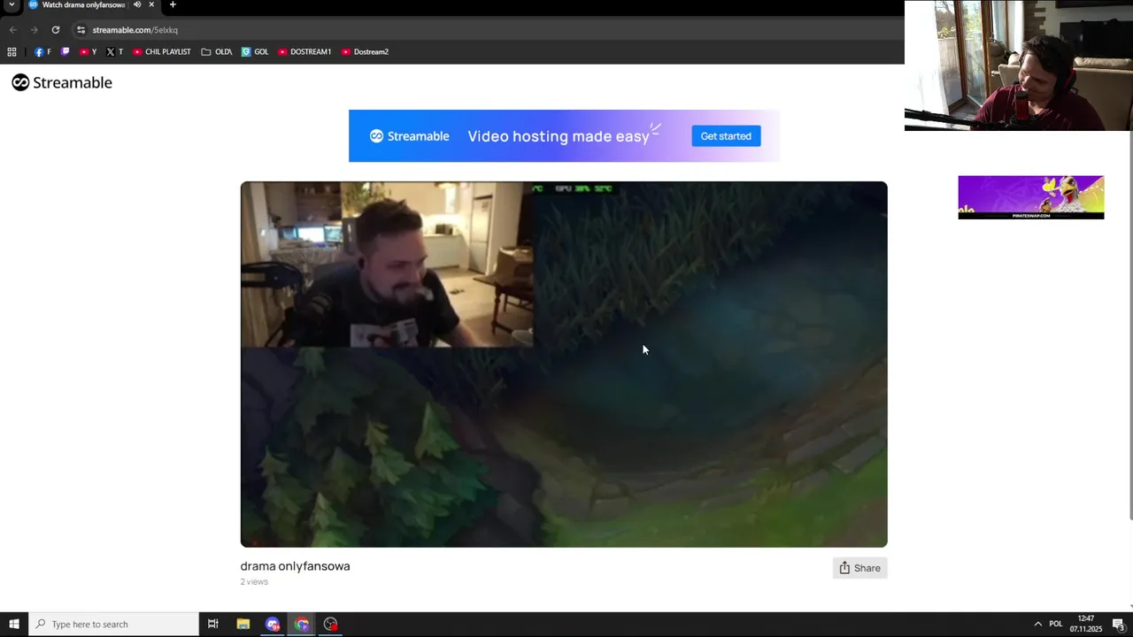1133x637 pixels.
Task: Open the YouTube 'Y' bookmark
Action: pyautogui.click(x=88, y=52)
